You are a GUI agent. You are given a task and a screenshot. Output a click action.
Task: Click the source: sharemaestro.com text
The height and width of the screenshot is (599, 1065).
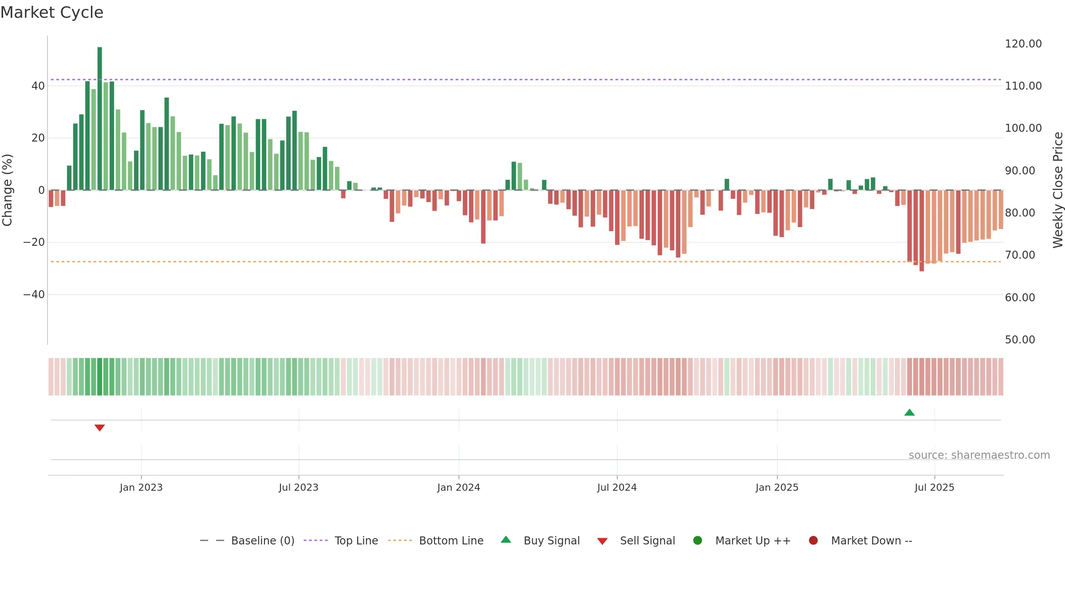coord(979,455)
